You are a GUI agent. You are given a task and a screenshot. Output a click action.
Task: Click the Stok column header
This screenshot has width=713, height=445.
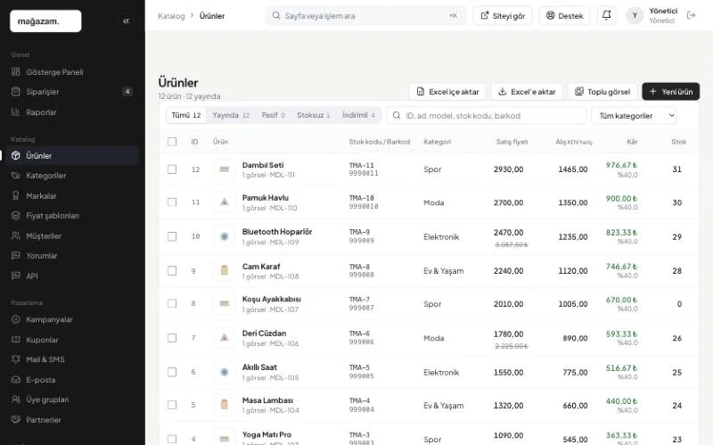[x=678, y=142]
